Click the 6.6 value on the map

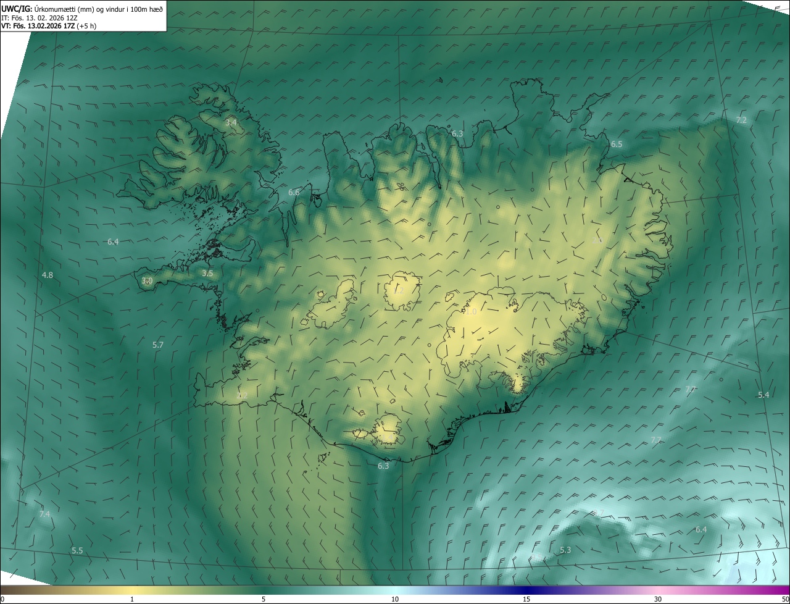coord(294,193)
